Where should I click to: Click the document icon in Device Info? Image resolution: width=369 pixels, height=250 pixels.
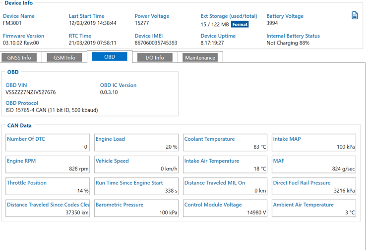(354, 16)
